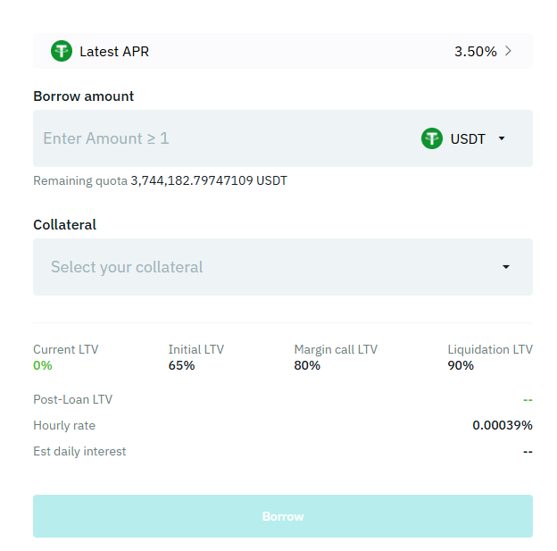Select the USDT currency label

tap(468, 139)
